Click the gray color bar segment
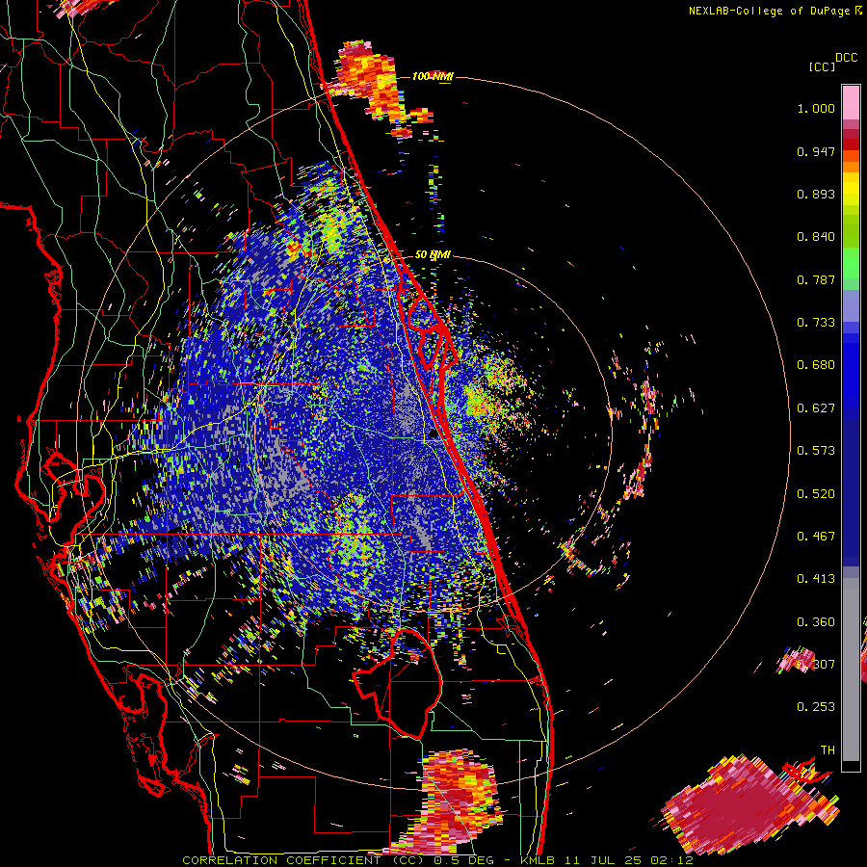The image size is (867, 867). pyautogui.click(x=851, y=670)
